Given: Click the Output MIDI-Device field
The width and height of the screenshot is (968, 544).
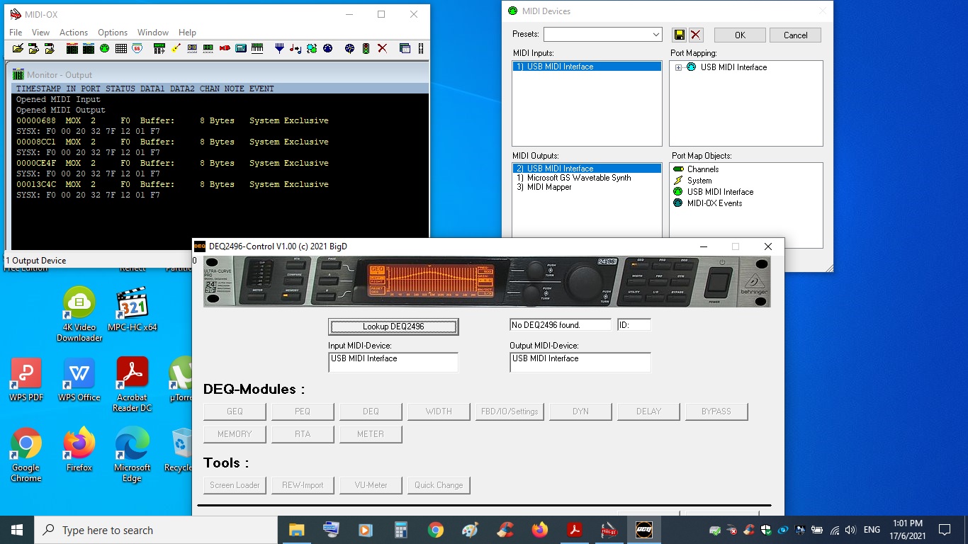Looking at the screenshot, I should (x=580, y=362).
